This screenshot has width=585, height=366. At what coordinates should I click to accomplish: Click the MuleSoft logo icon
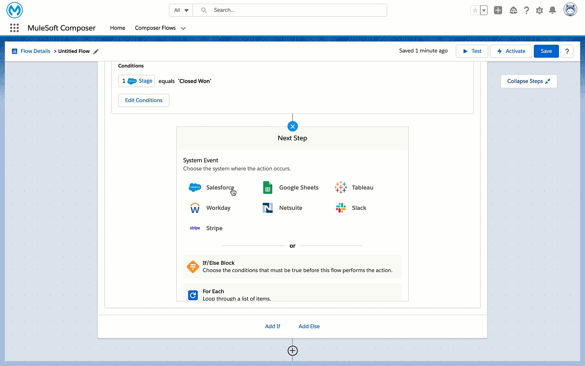(x=15, y=10)
